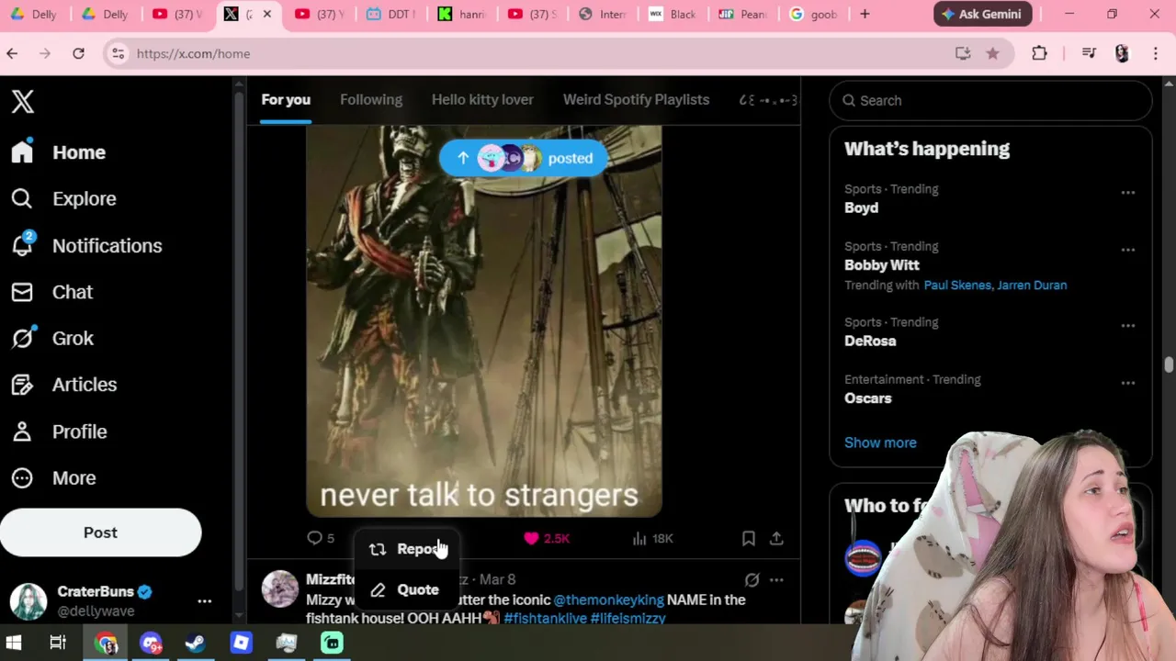Open Discord from the taskbar
The width and height of the screenshot is (1176, 661).
click(151, 643)
